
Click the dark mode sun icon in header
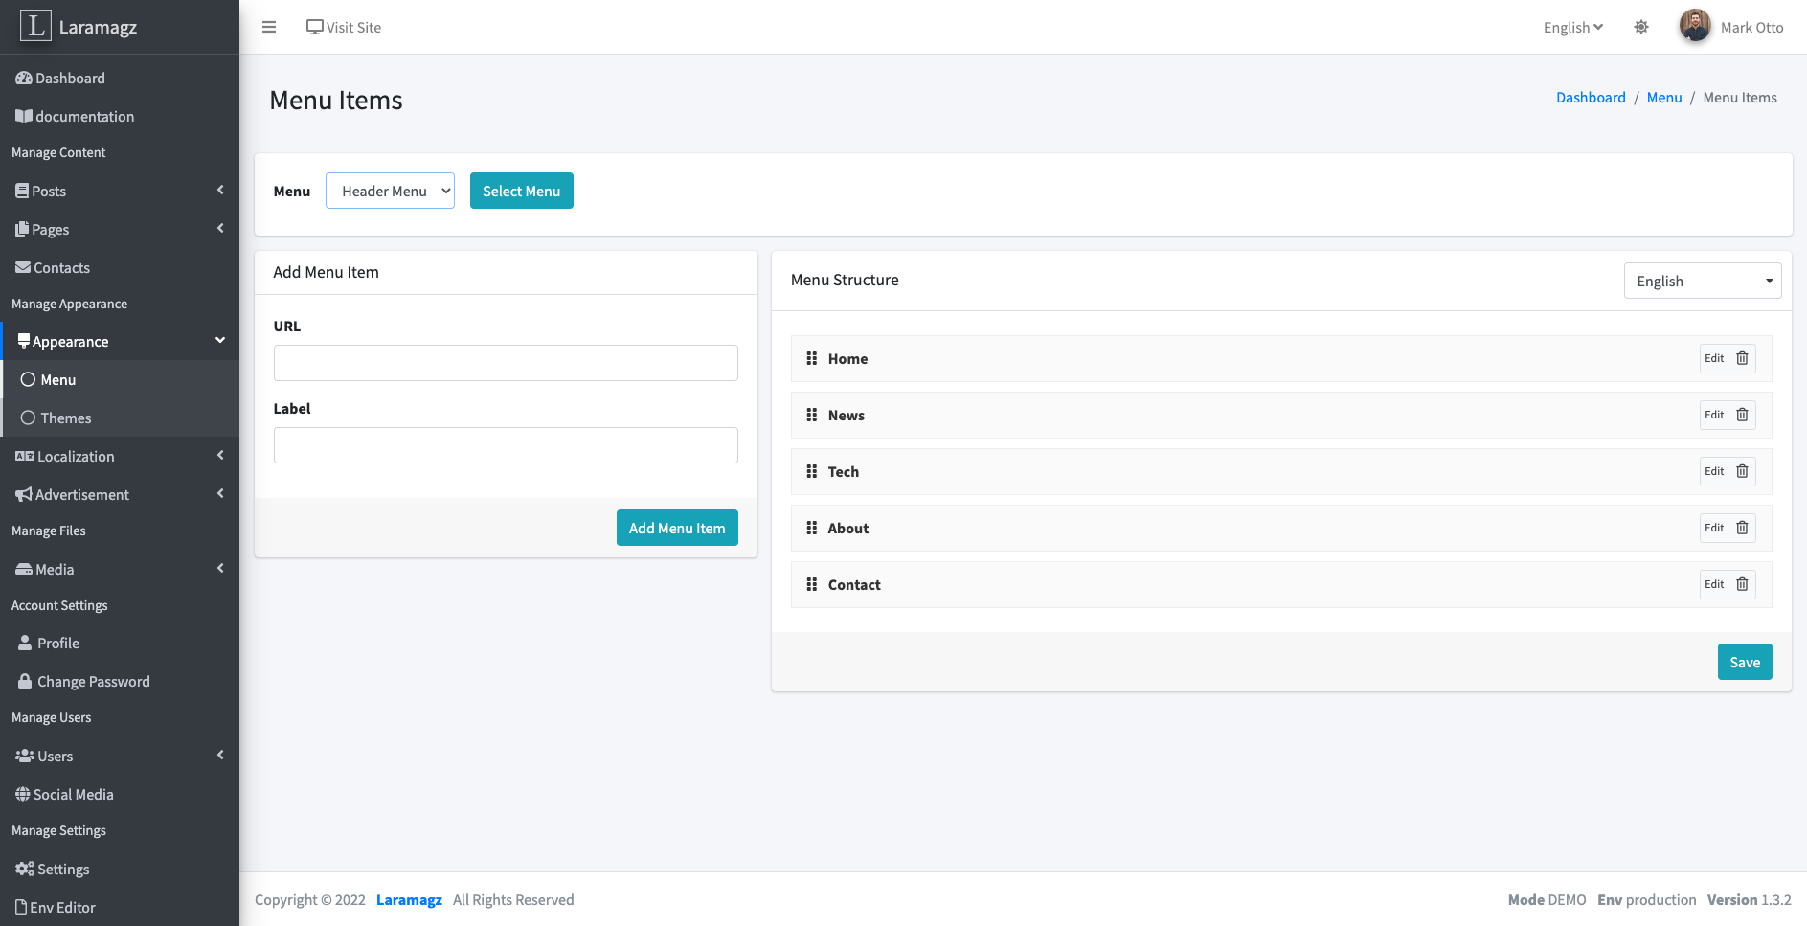point(1641,27)
